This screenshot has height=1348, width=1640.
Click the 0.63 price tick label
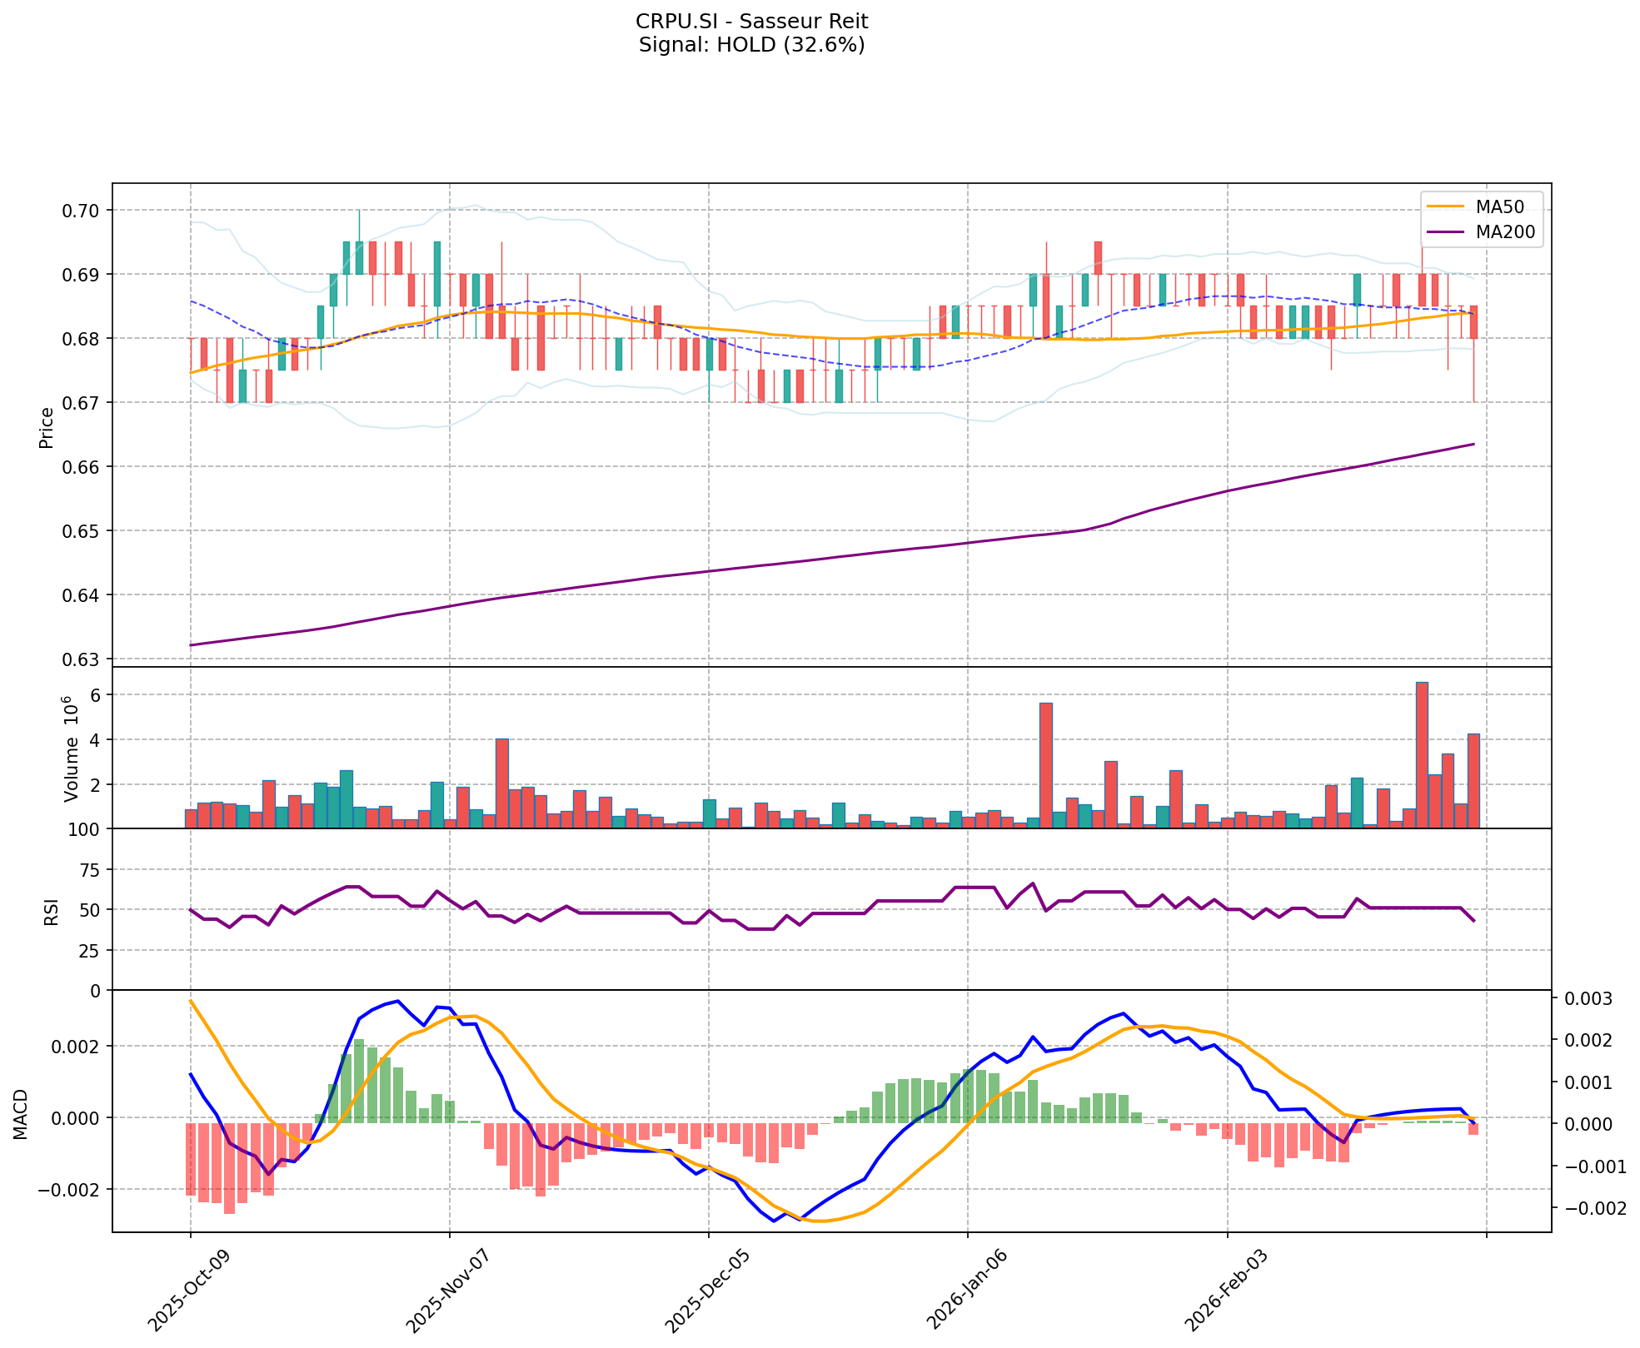coord(80,659)
